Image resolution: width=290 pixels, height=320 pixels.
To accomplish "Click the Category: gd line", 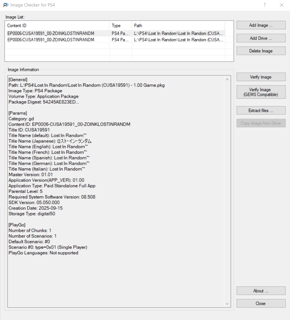I will (x=21, y=119).
